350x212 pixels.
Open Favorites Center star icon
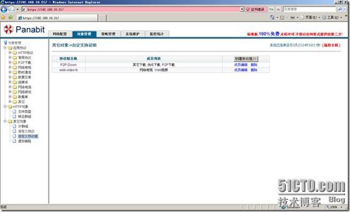(x=3, y=17)
